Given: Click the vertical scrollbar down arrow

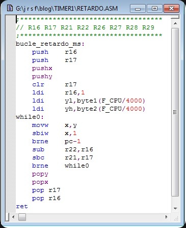Looking at the screenshot, I should tap(175, 208).
